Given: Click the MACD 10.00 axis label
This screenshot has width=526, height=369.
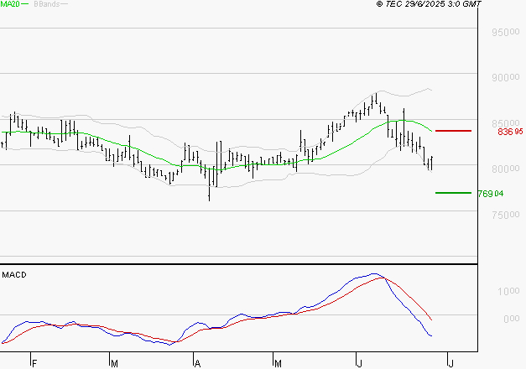Looking at the screenshot, I should click(508, 291).
